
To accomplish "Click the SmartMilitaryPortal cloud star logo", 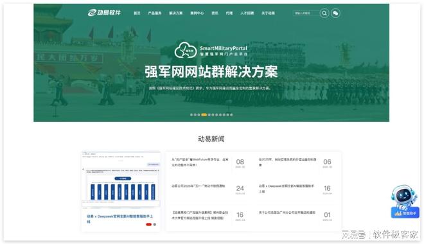I will point(186,50).
